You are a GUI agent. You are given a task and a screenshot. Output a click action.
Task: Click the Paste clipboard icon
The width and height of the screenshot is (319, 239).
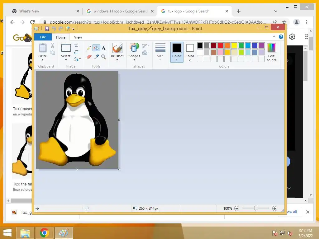(x=42, y=48)
